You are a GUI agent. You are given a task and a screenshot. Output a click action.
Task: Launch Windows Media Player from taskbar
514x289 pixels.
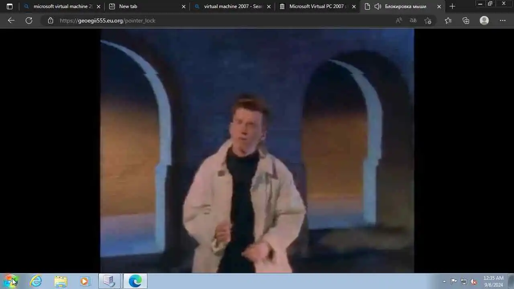(85, 281)
